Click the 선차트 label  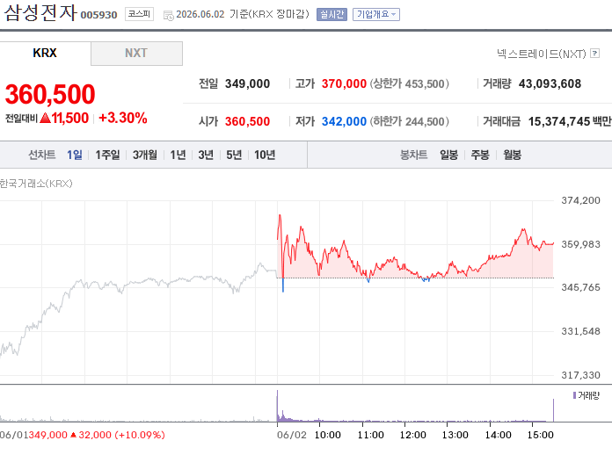click(41, 155)
